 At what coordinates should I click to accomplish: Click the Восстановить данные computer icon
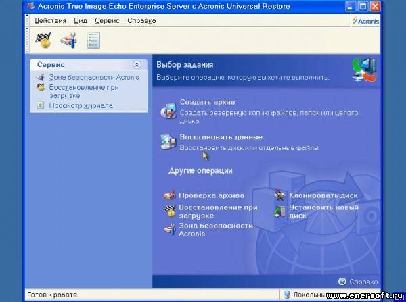(168, 142)
